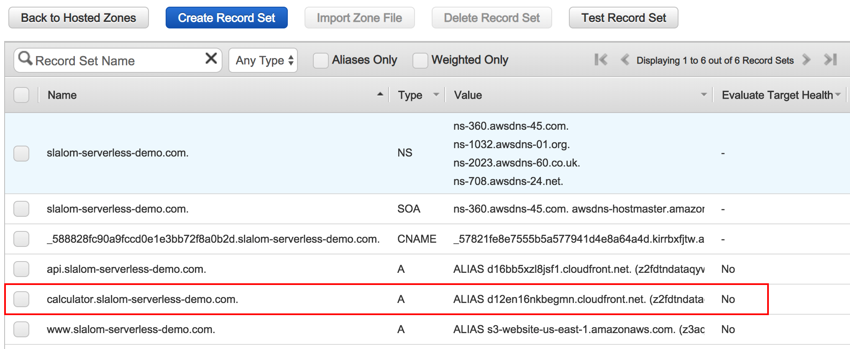Click Create Record Set button
The height and width of the screenshot is (349, 850).
[226, 18]
